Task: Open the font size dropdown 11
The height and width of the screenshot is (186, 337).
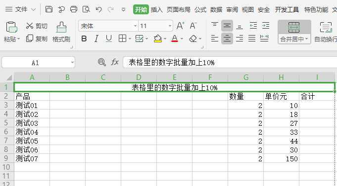Action: point(170,26)
